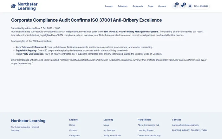Click the learning@northstar.example email link
The image size is (222, 139).
pyautogui.click(x=185, y=125)
